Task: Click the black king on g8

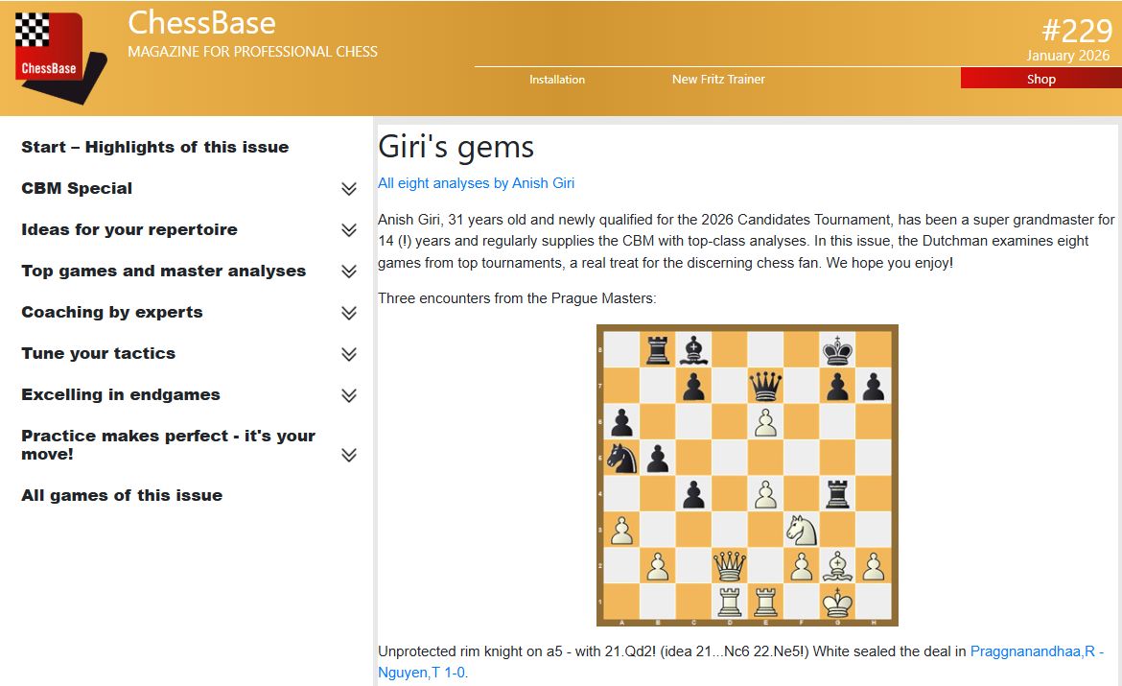Action: pos(838,350)
